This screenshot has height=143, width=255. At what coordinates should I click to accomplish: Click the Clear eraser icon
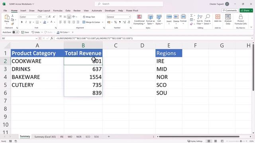(192, 24)
